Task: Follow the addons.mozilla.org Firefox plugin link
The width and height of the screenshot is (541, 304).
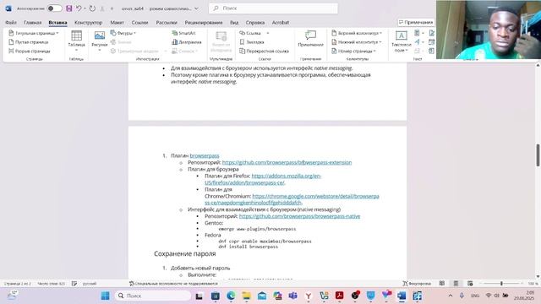Action: tap(263, 179)
